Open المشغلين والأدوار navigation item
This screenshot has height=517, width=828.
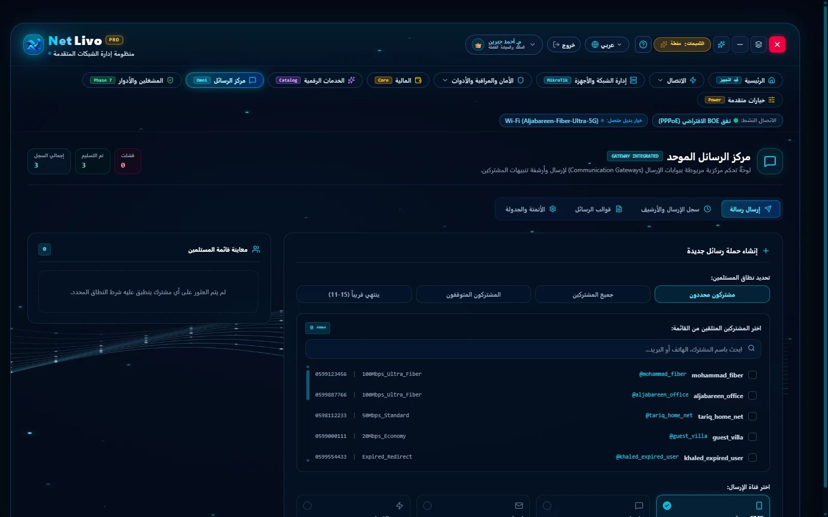click(x=132, y=80)
